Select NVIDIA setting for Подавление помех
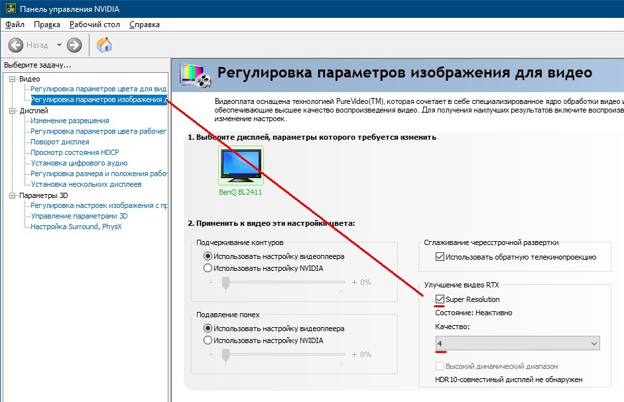This screenshot has width=624, height=402. 208,340
